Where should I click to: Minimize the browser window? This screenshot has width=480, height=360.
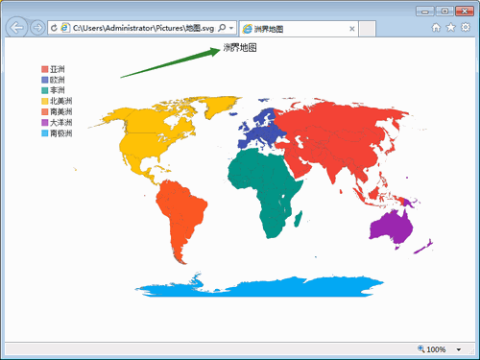425,12
